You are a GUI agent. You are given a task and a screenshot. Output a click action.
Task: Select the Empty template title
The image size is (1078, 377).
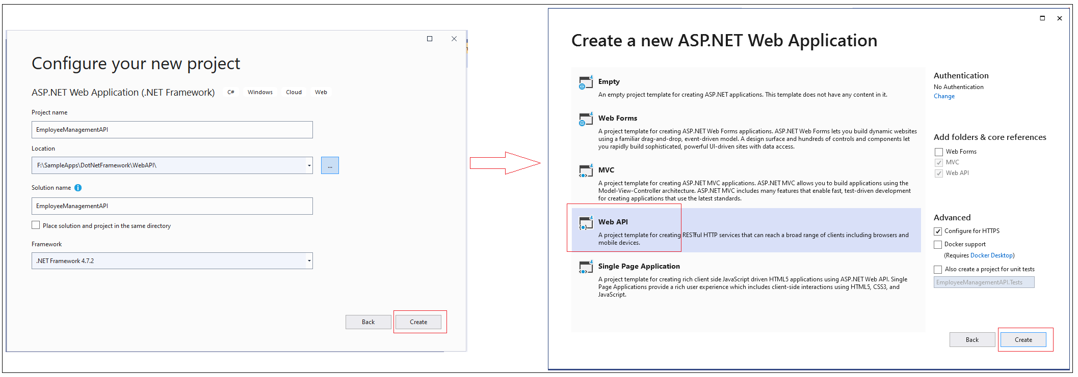609,81
